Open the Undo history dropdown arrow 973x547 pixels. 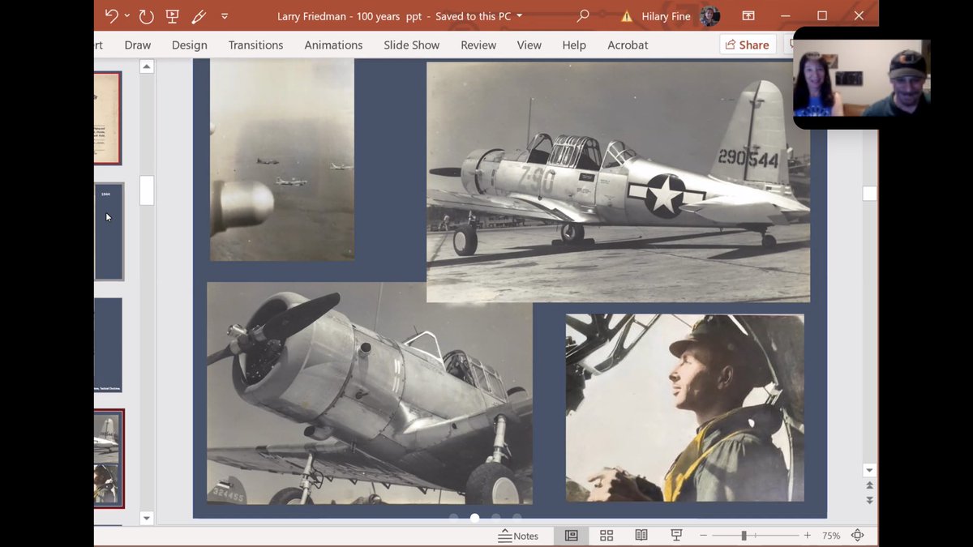pyautogui.click(x=126, y=16)
